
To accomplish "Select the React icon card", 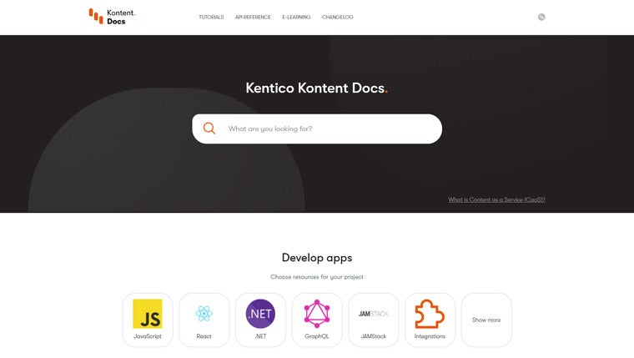I will click(204, 320).
